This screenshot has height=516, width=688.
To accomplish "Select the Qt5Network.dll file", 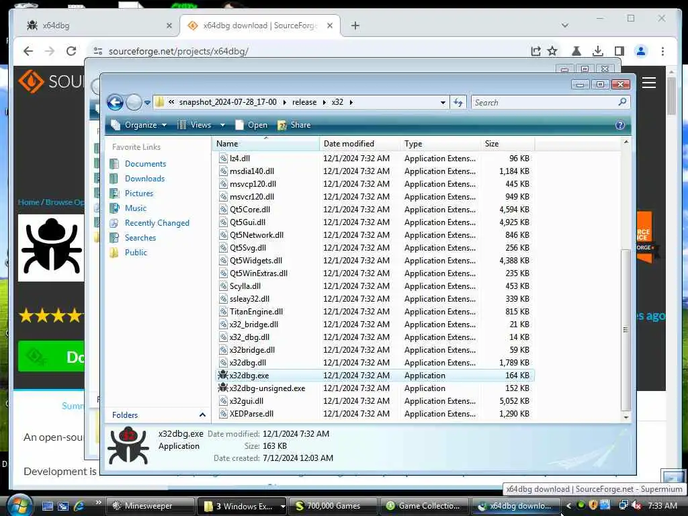I will 257,234.
